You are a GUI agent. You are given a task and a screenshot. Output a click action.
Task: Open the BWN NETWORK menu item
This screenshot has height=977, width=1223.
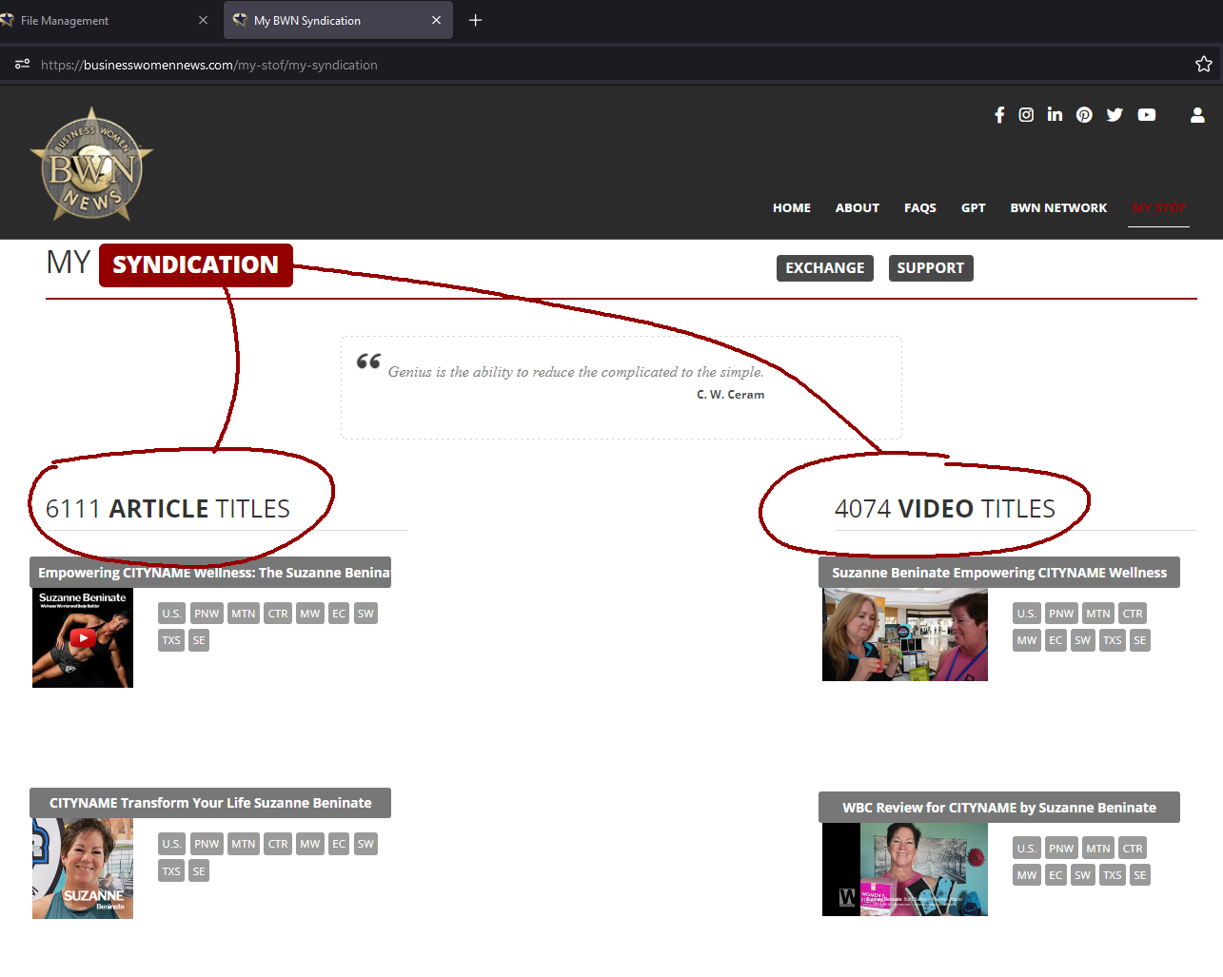click(1058, 207)
